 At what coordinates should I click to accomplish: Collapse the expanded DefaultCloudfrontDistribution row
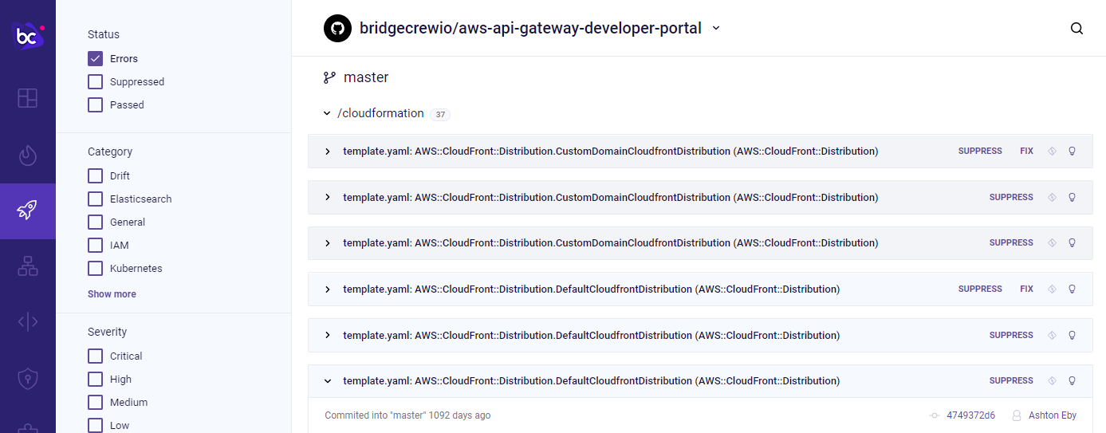(327, 380)
